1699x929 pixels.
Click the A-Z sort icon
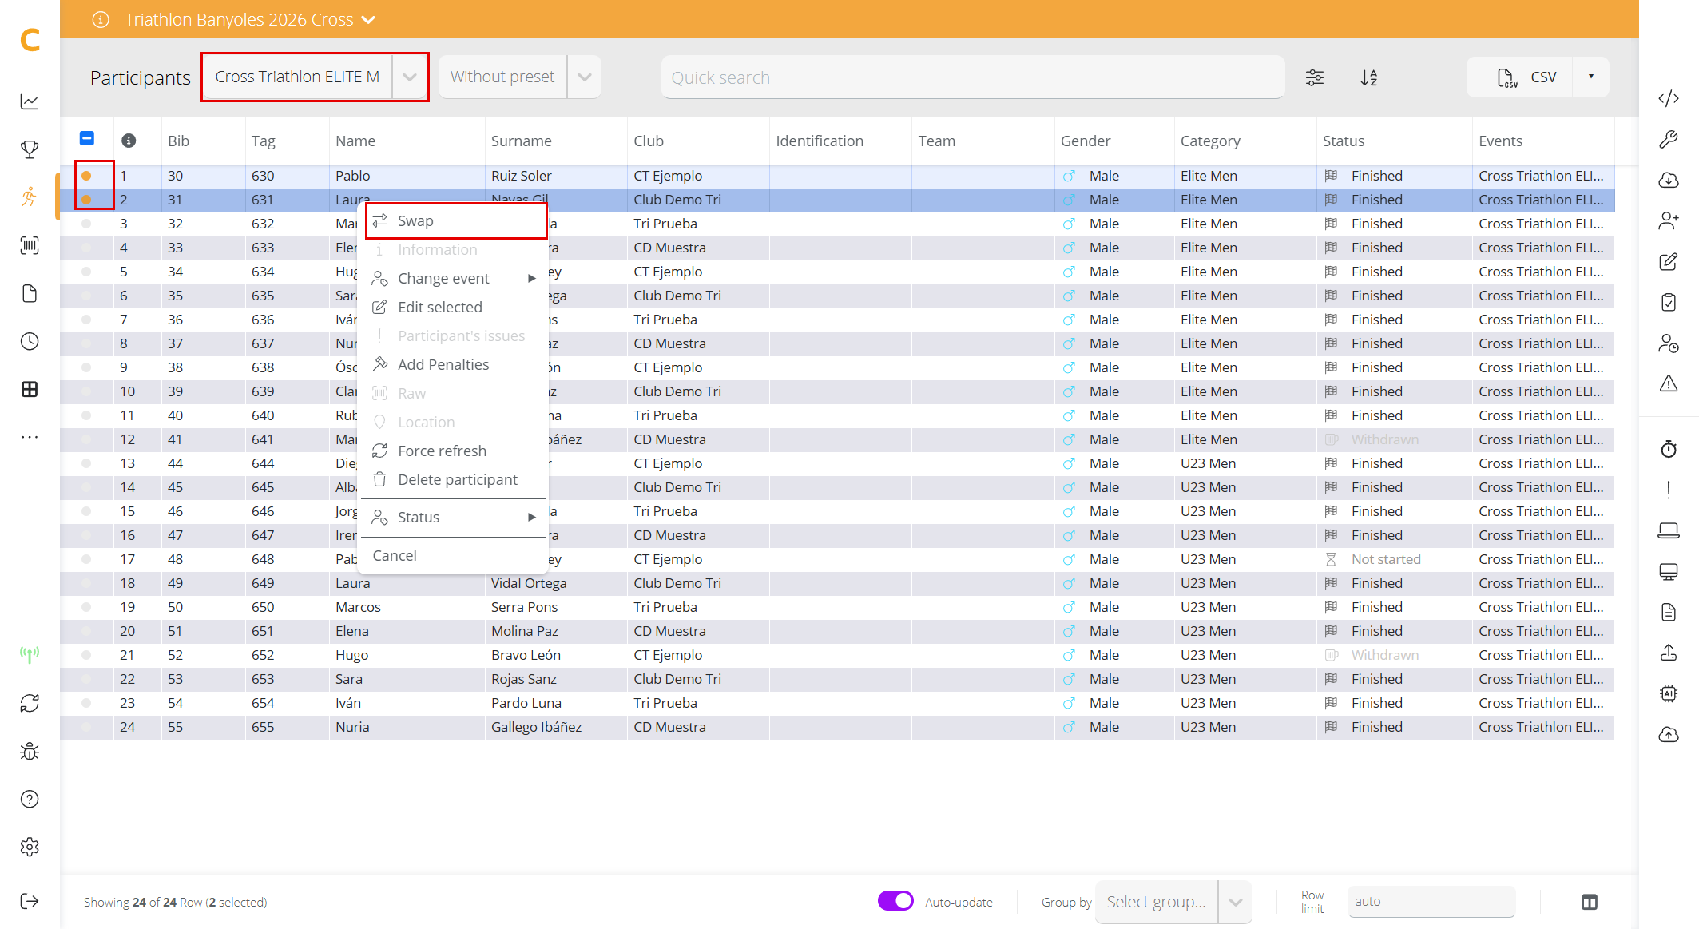(1369, 77)
